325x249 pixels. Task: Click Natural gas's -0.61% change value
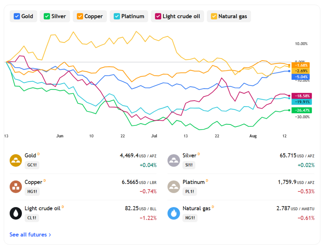point(306,218)
